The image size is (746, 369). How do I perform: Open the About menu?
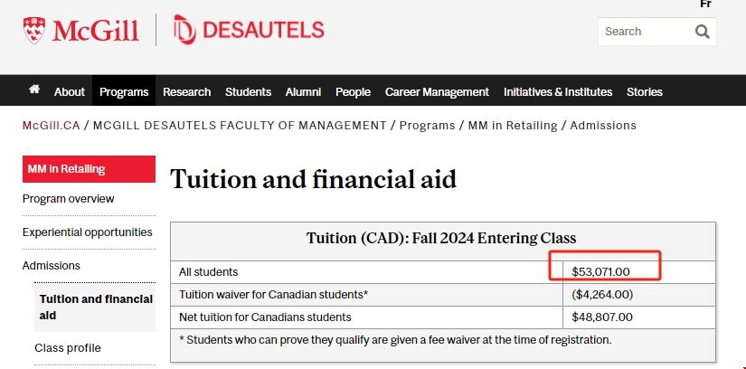[x=70, y=91]
